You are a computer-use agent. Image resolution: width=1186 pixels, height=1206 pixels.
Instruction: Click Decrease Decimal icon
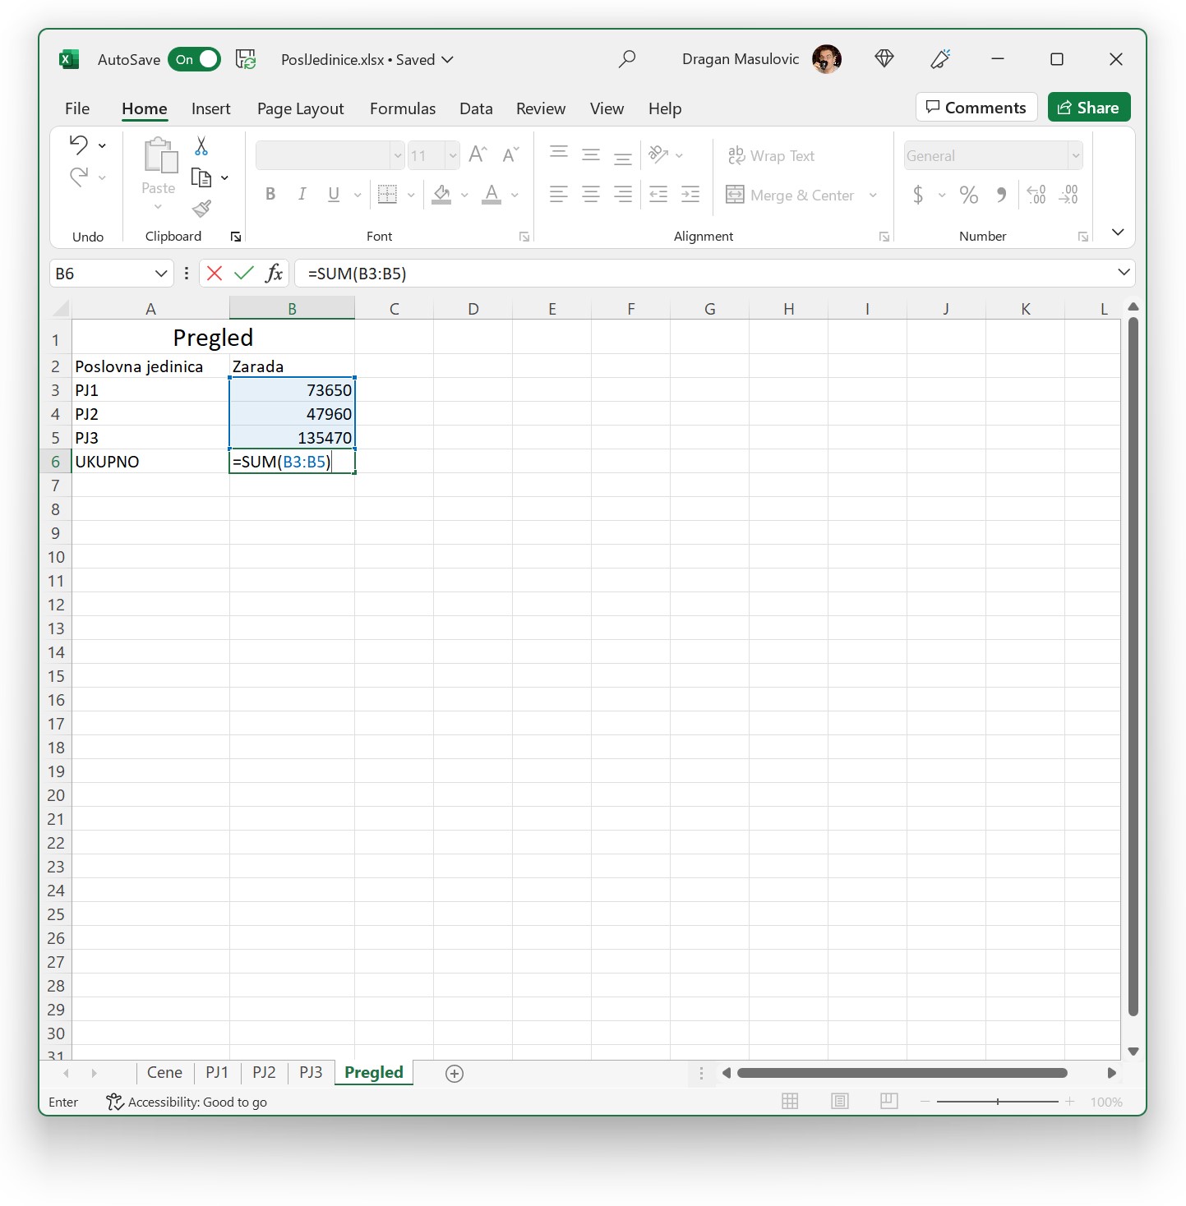pos(1068,195)
